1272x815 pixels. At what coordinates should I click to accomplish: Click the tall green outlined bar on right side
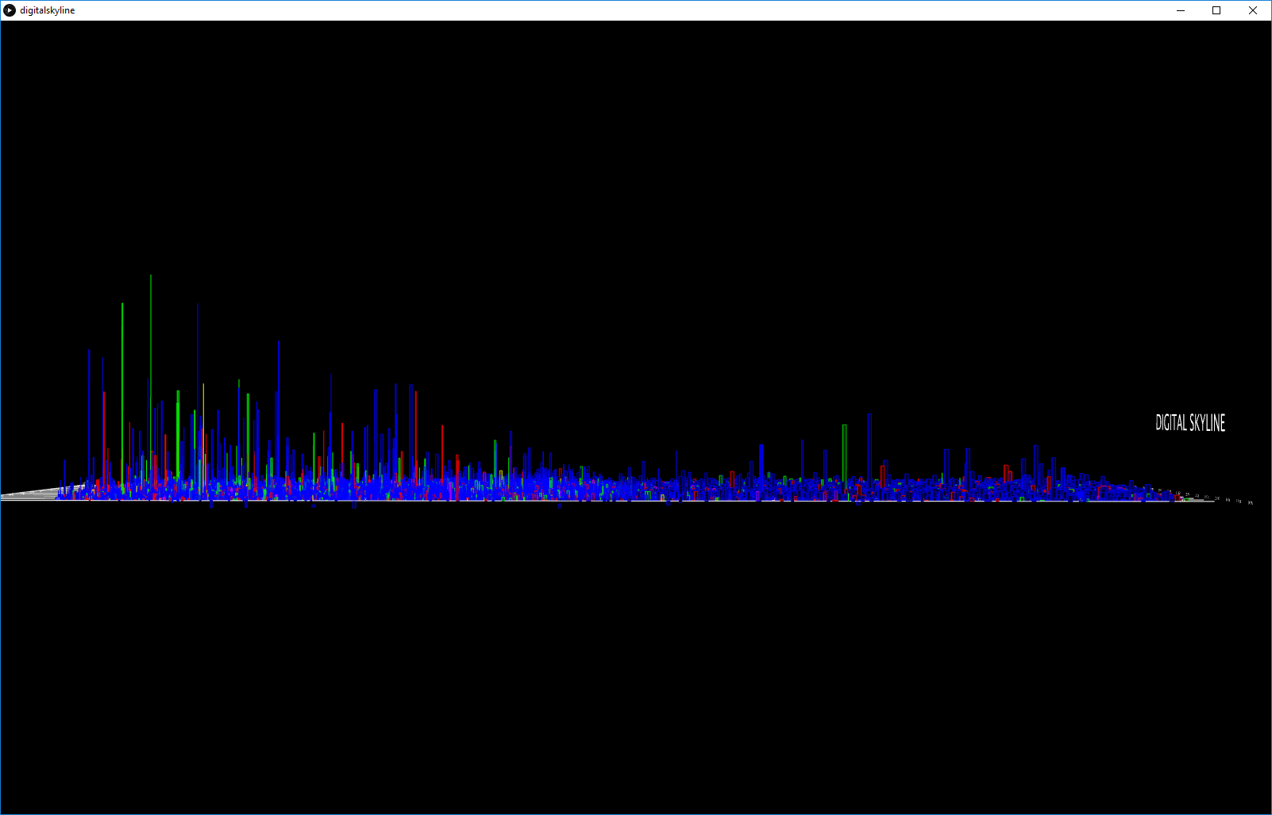[x=844, y=452]
